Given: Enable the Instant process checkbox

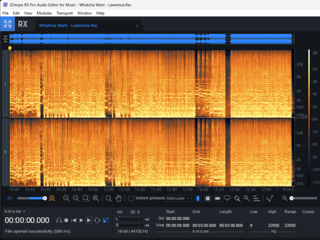Looking at the screenshot, I should (x=131, y=198).
